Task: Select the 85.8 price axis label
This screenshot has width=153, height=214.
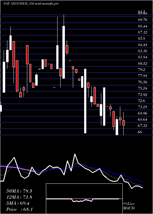Action: (141, 39)
